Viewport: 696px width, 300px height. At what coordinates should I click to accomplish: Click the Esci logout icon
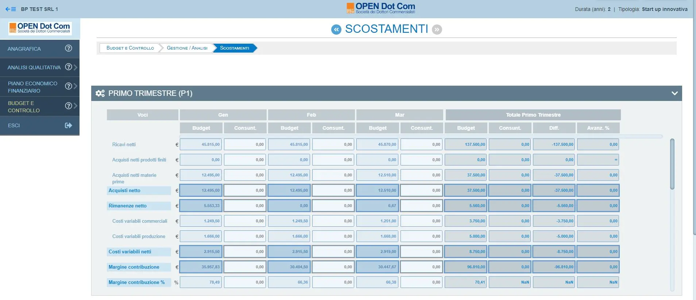[x=69, y=125]
